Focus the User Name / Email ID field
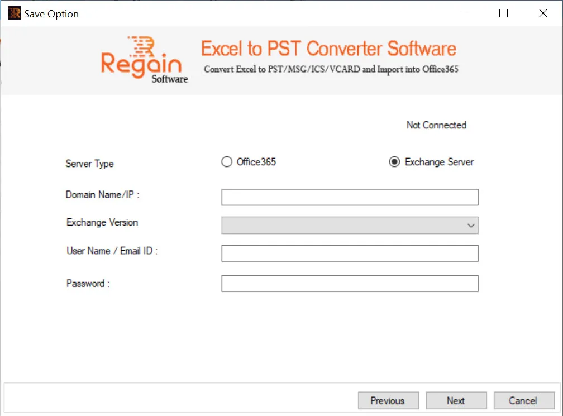563x416 pixels. pyautogui.click(x=350, y=254)
